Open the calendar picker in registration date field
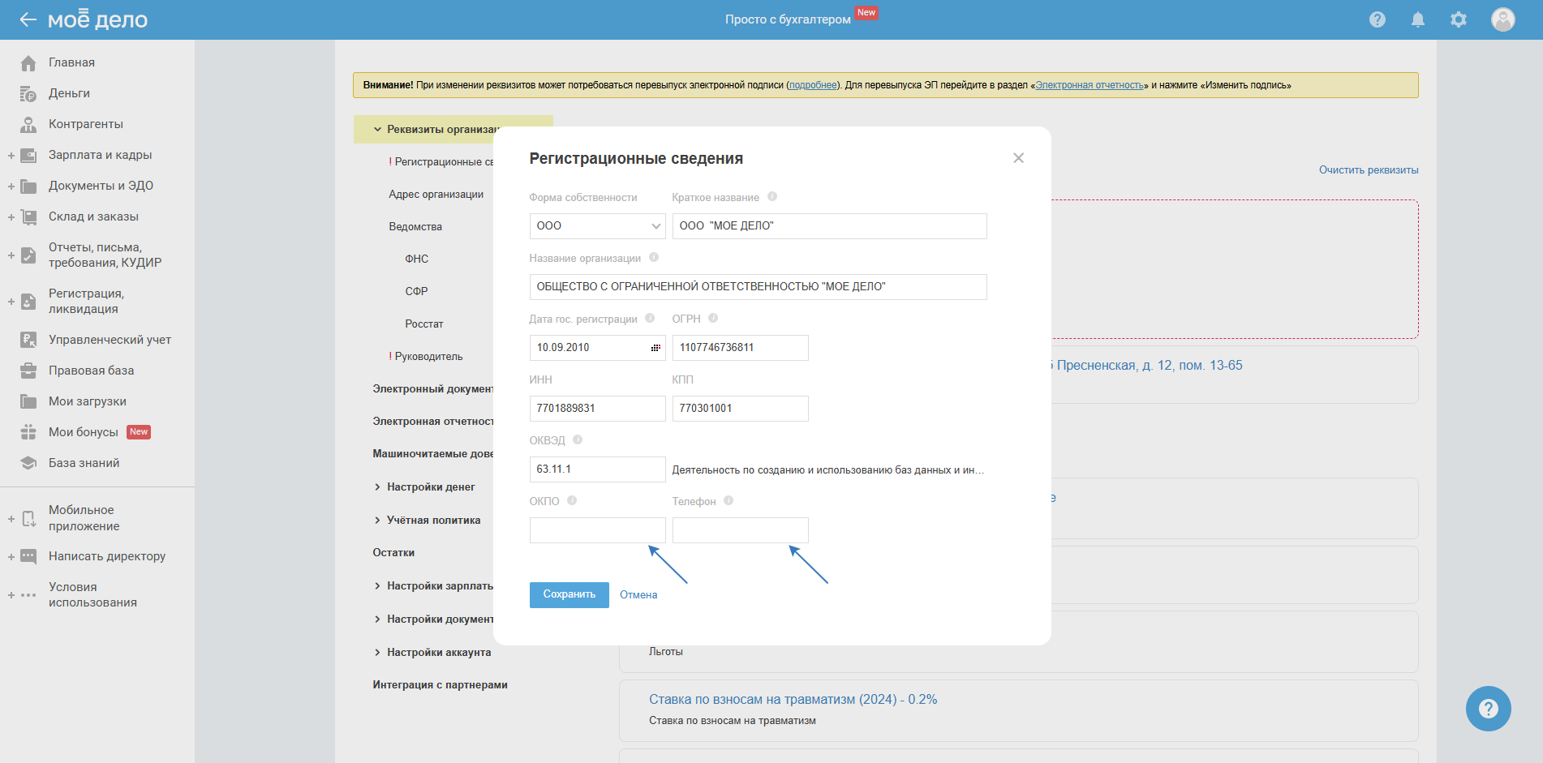 pos(655,348)
